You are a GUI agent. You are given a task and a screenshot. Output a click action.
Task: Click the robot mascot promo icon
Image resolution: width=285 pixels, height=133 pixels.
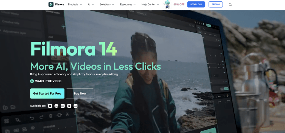coord(167,4)
